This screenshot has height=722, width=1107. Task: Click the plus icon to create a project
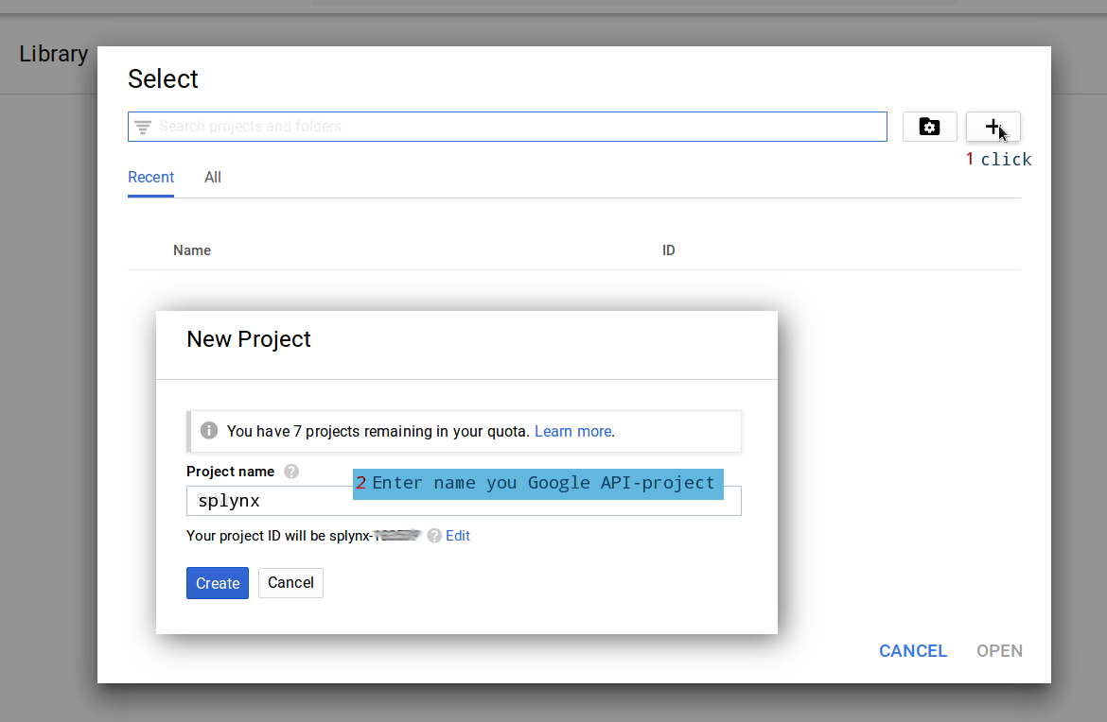(993, 127)
